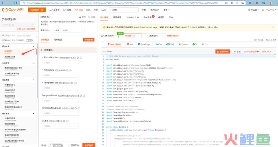Collapse the sidebar group containing AddSmsTemplate

pos(33,114)
